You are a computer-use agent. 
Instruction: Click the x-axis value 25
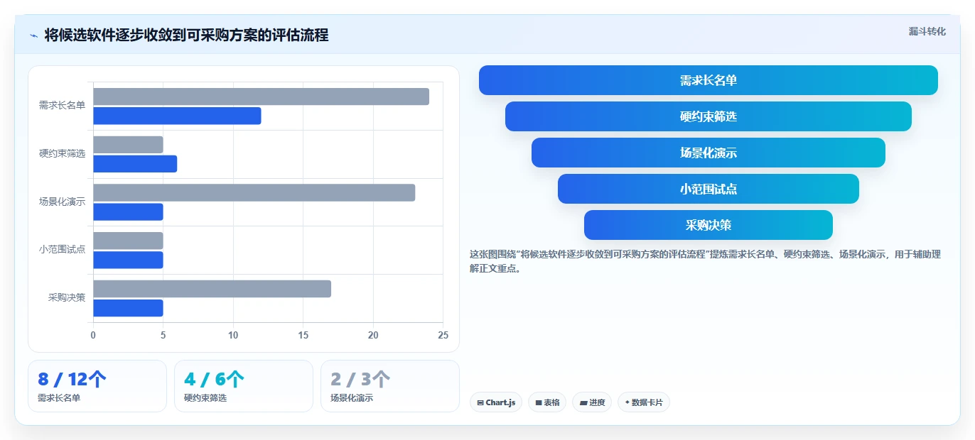[x=443, y=335]
